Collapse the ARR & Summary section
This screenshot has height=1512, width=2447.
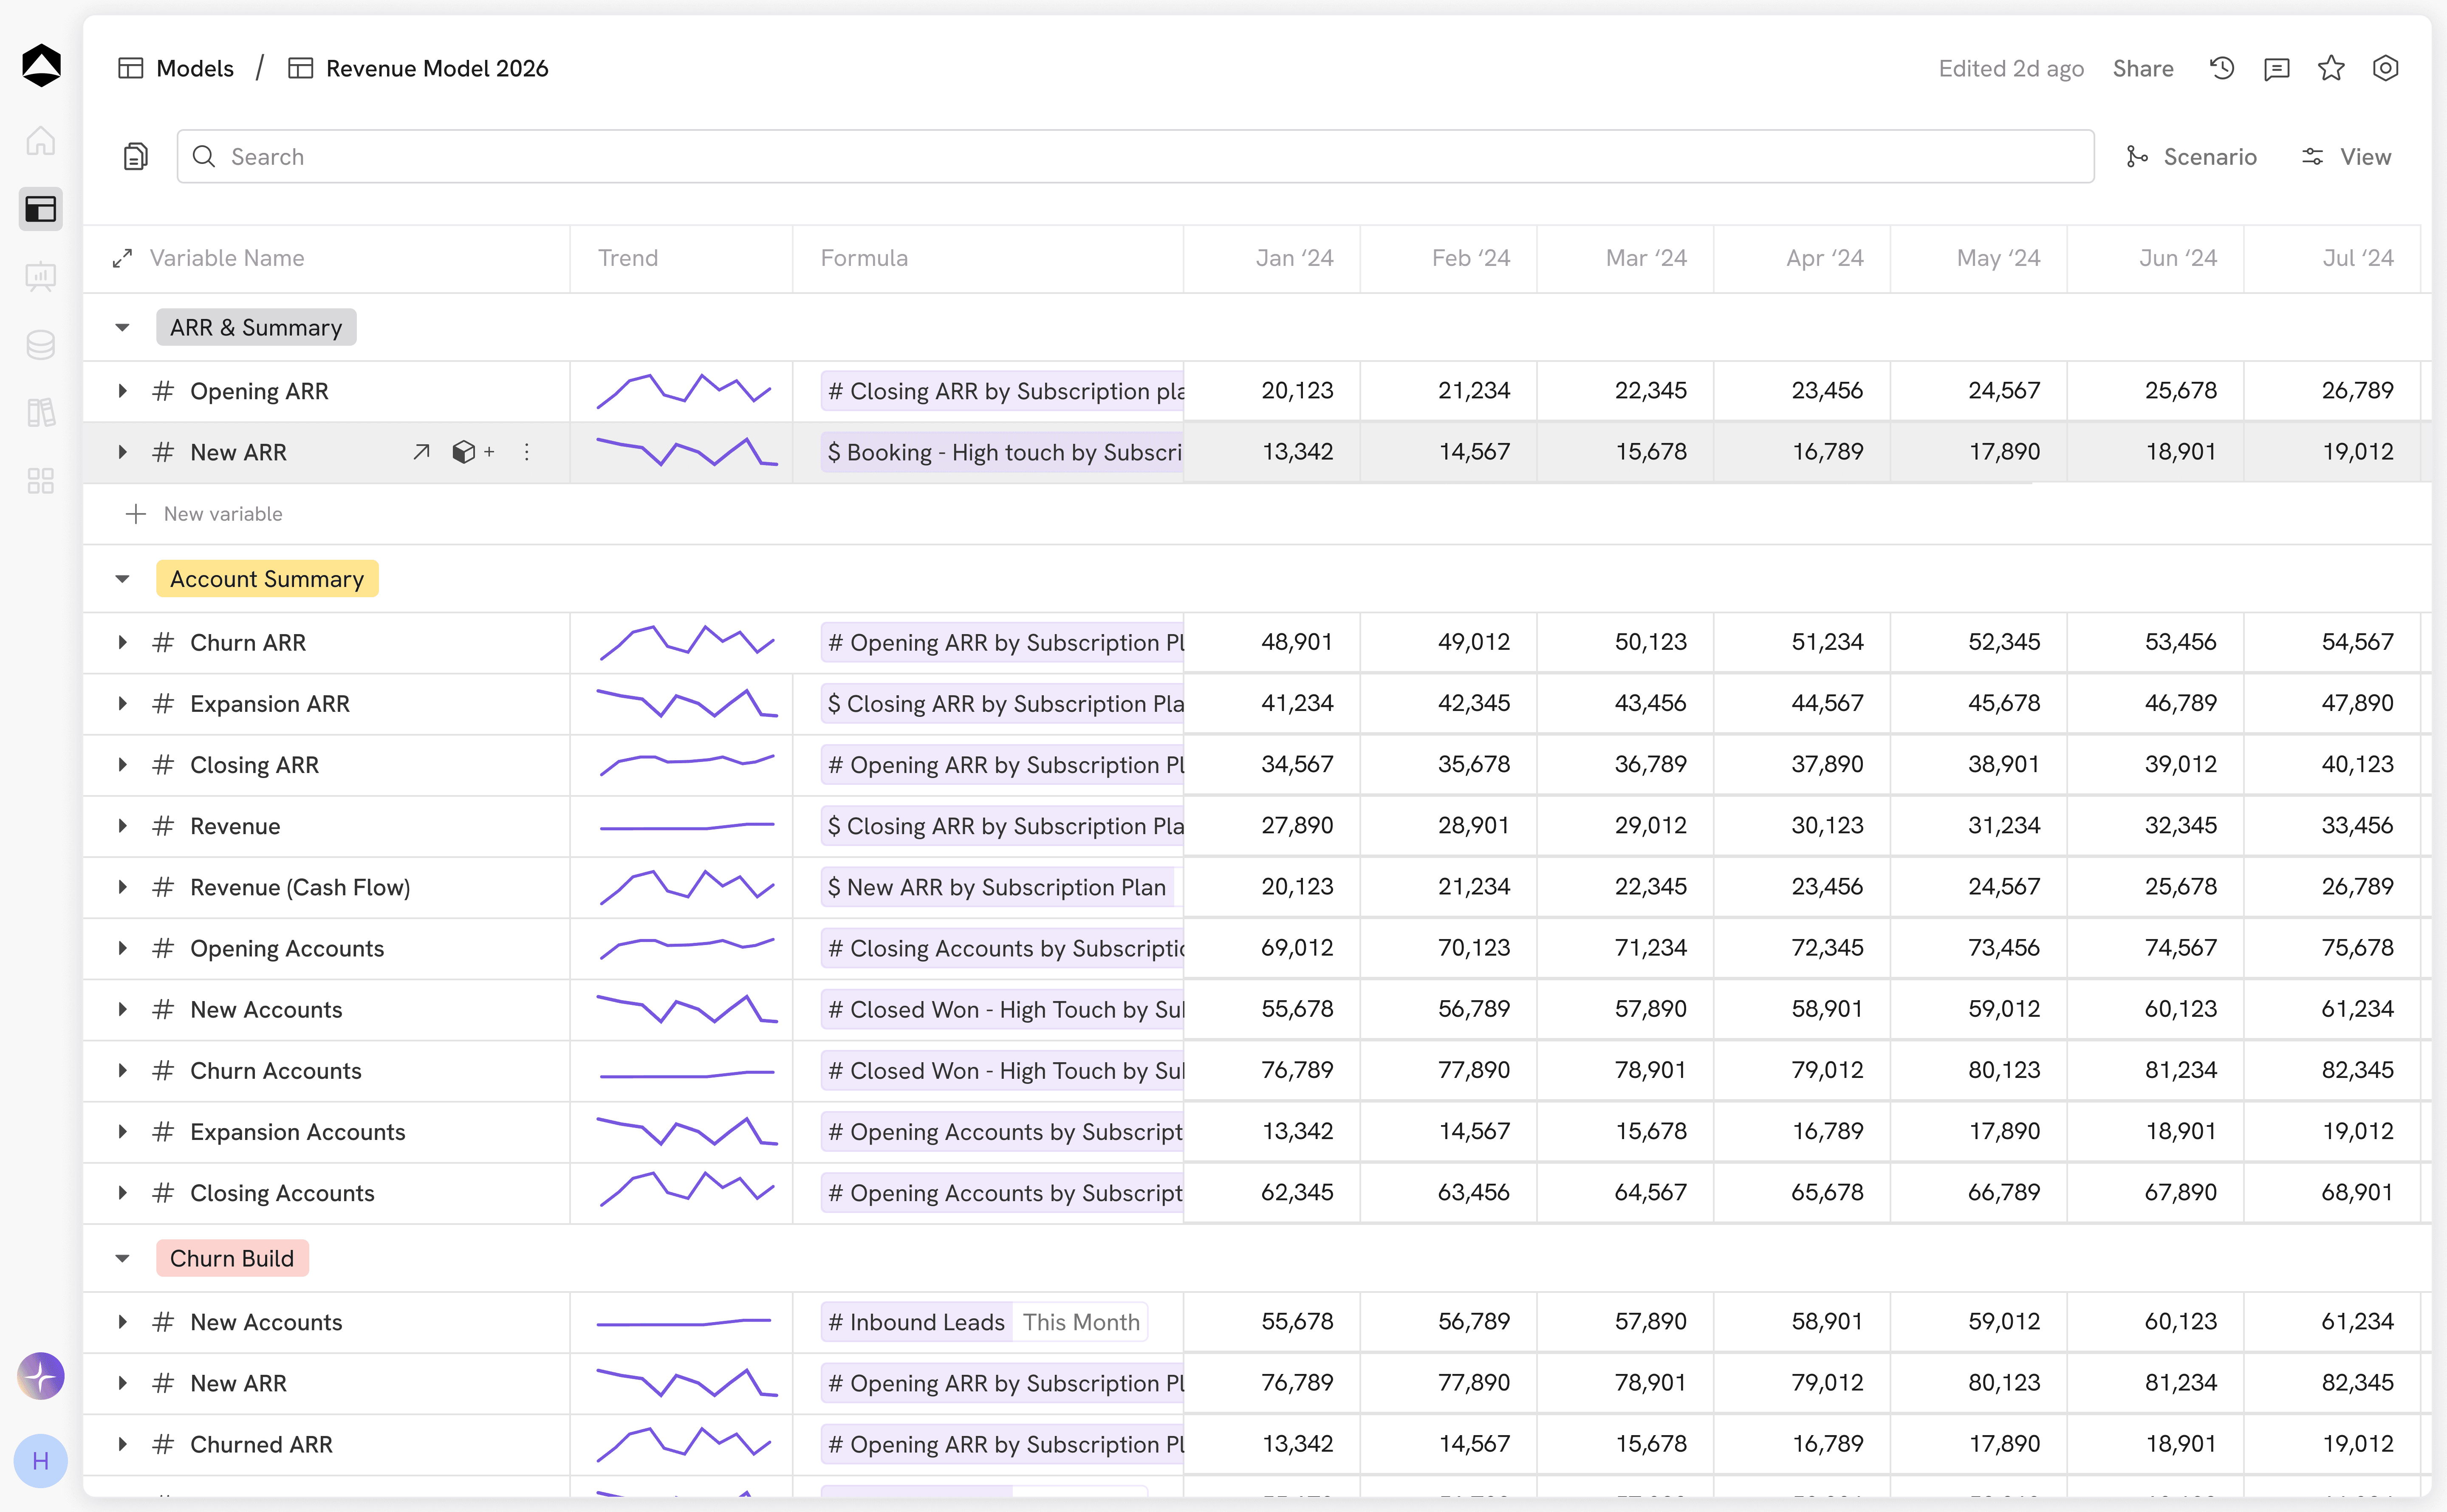click(x=122, y=328)
